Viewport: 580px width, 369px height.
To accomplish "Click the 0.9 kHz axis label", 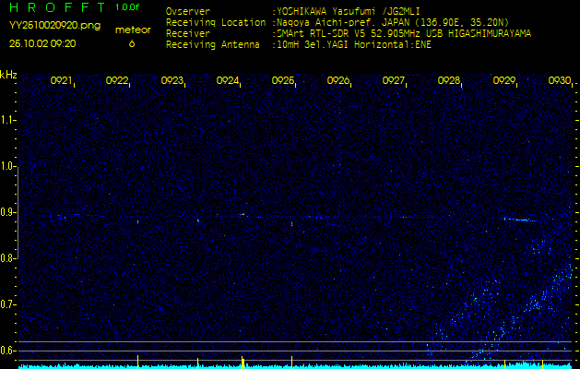I will [x=7, y=212].
